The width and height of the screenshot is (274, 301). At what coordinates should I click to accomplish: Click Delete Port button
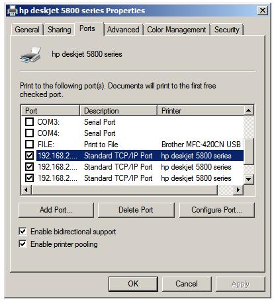tap(136, 210)
